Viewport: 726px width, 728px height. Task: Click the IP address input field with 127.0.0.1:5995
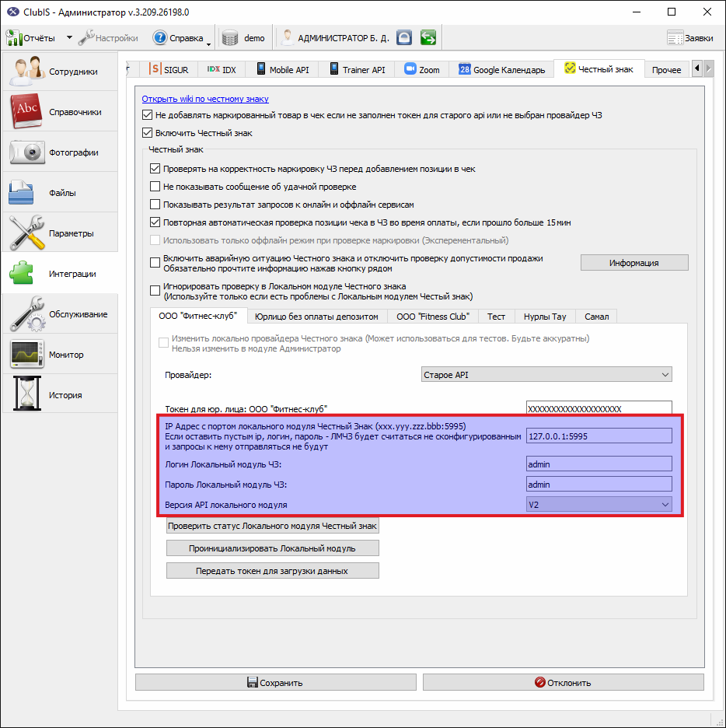(599, 436)
